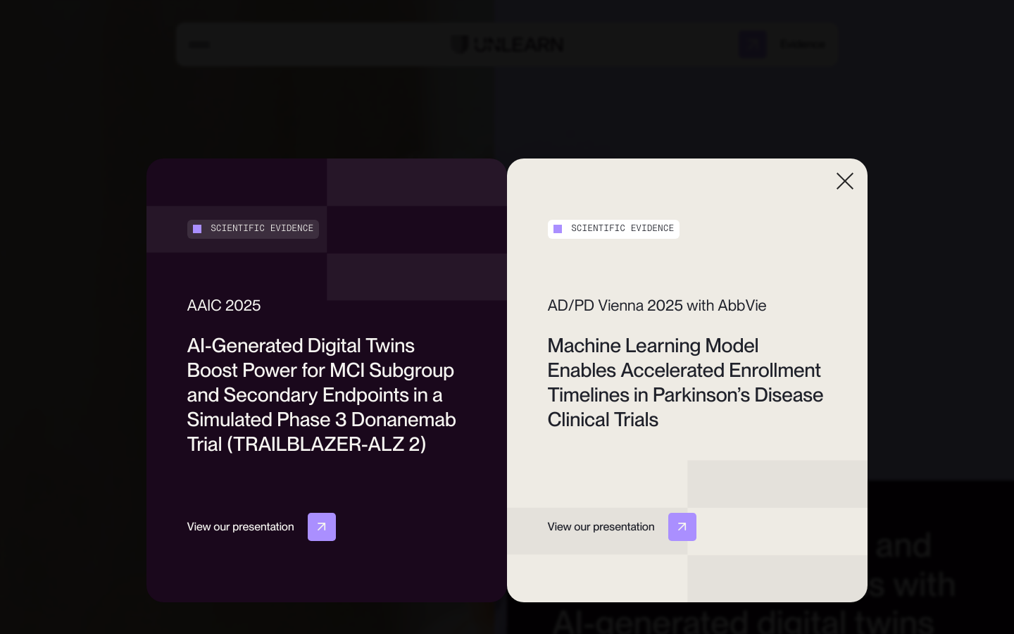Click the Unlearn shield icon in header
1014x634 pixels.
click(x=460, y=44)
